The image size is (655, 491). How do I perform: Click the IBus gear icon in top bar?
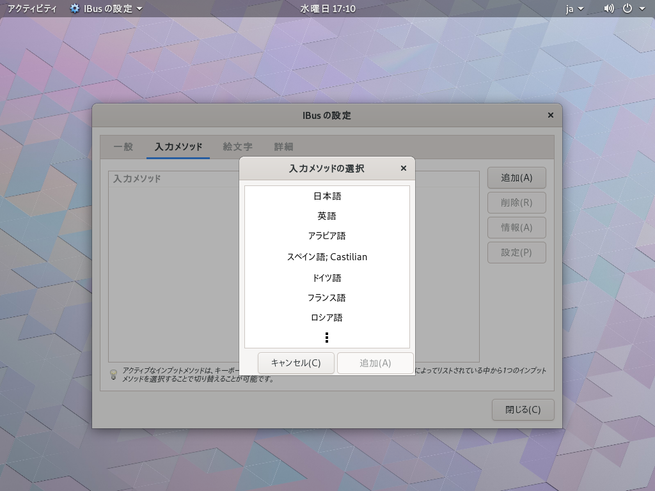75,8
